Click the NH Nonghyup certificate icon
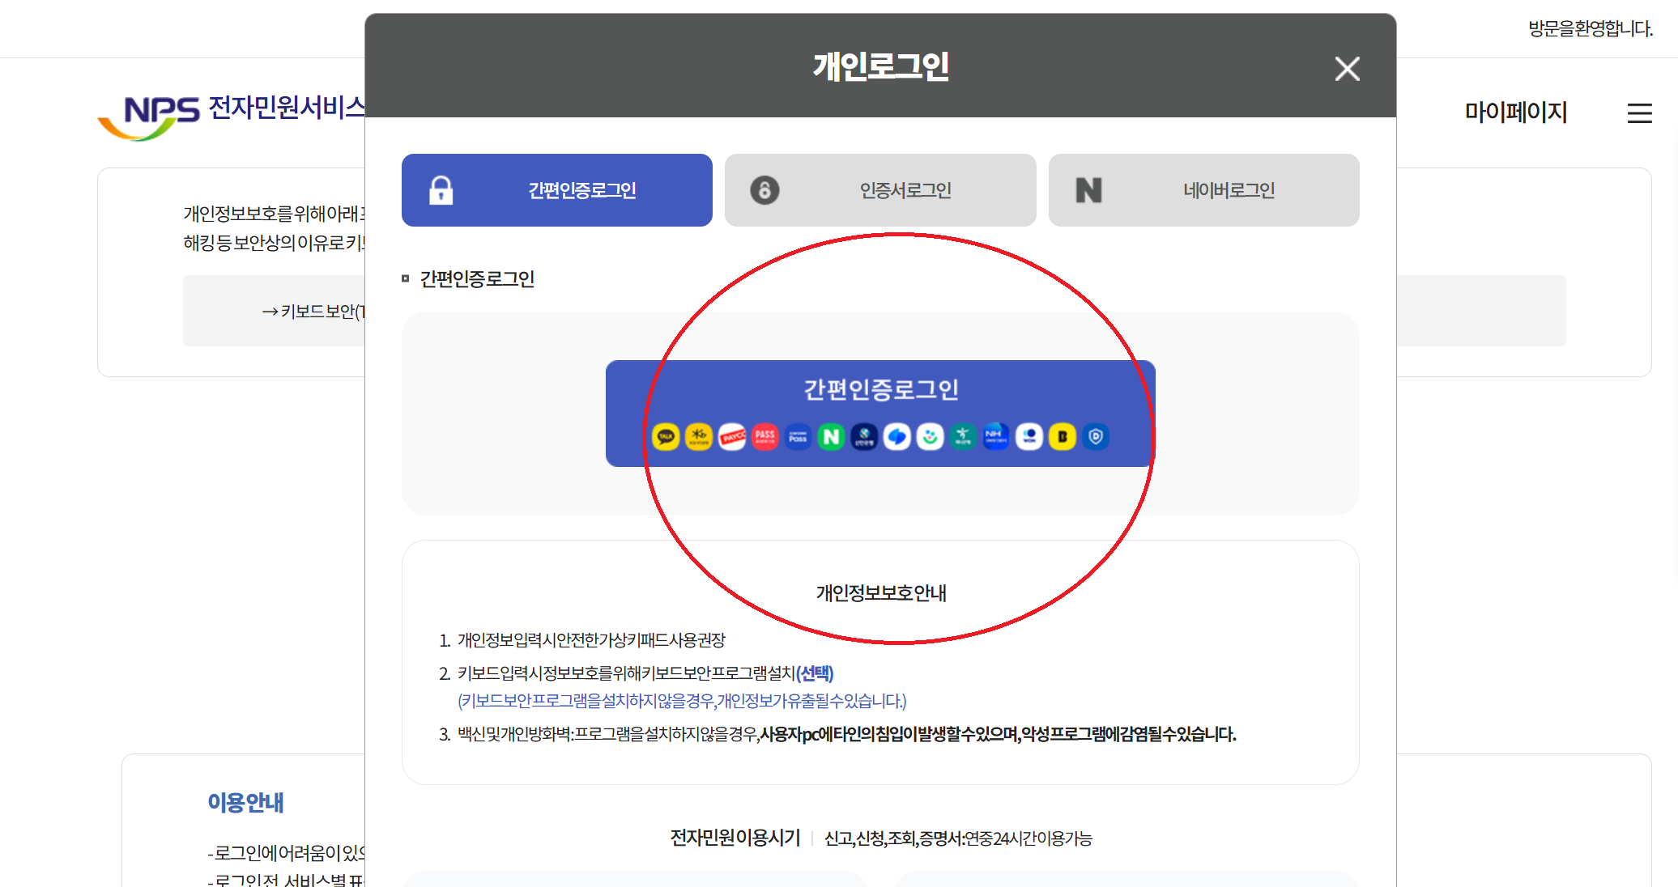Image resolution: width=1678 pixels, height=887 pixels. click(x=996, y=437)
